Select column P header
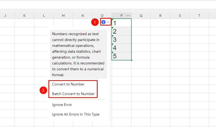 tap(122, 16)
